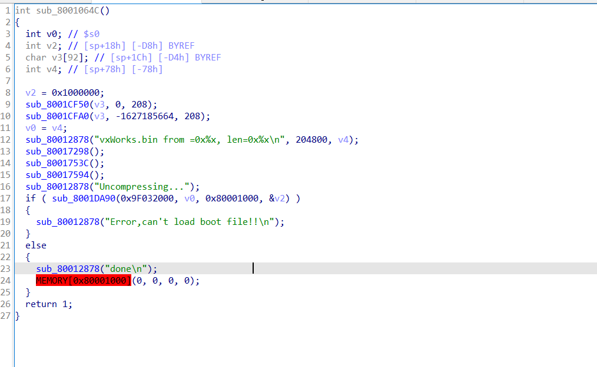The height and width of the screenshot is (367, 597).
Task: Select the "done\n" string literal
Action: 131,269
